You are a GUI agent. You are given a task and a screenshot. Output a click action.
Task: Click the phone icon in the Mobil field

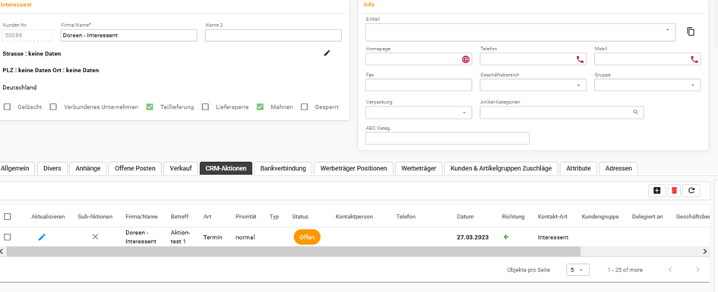694,59
